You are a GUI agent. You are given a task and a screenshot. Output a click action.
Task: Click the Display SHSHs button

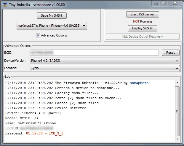pos(143,28)
